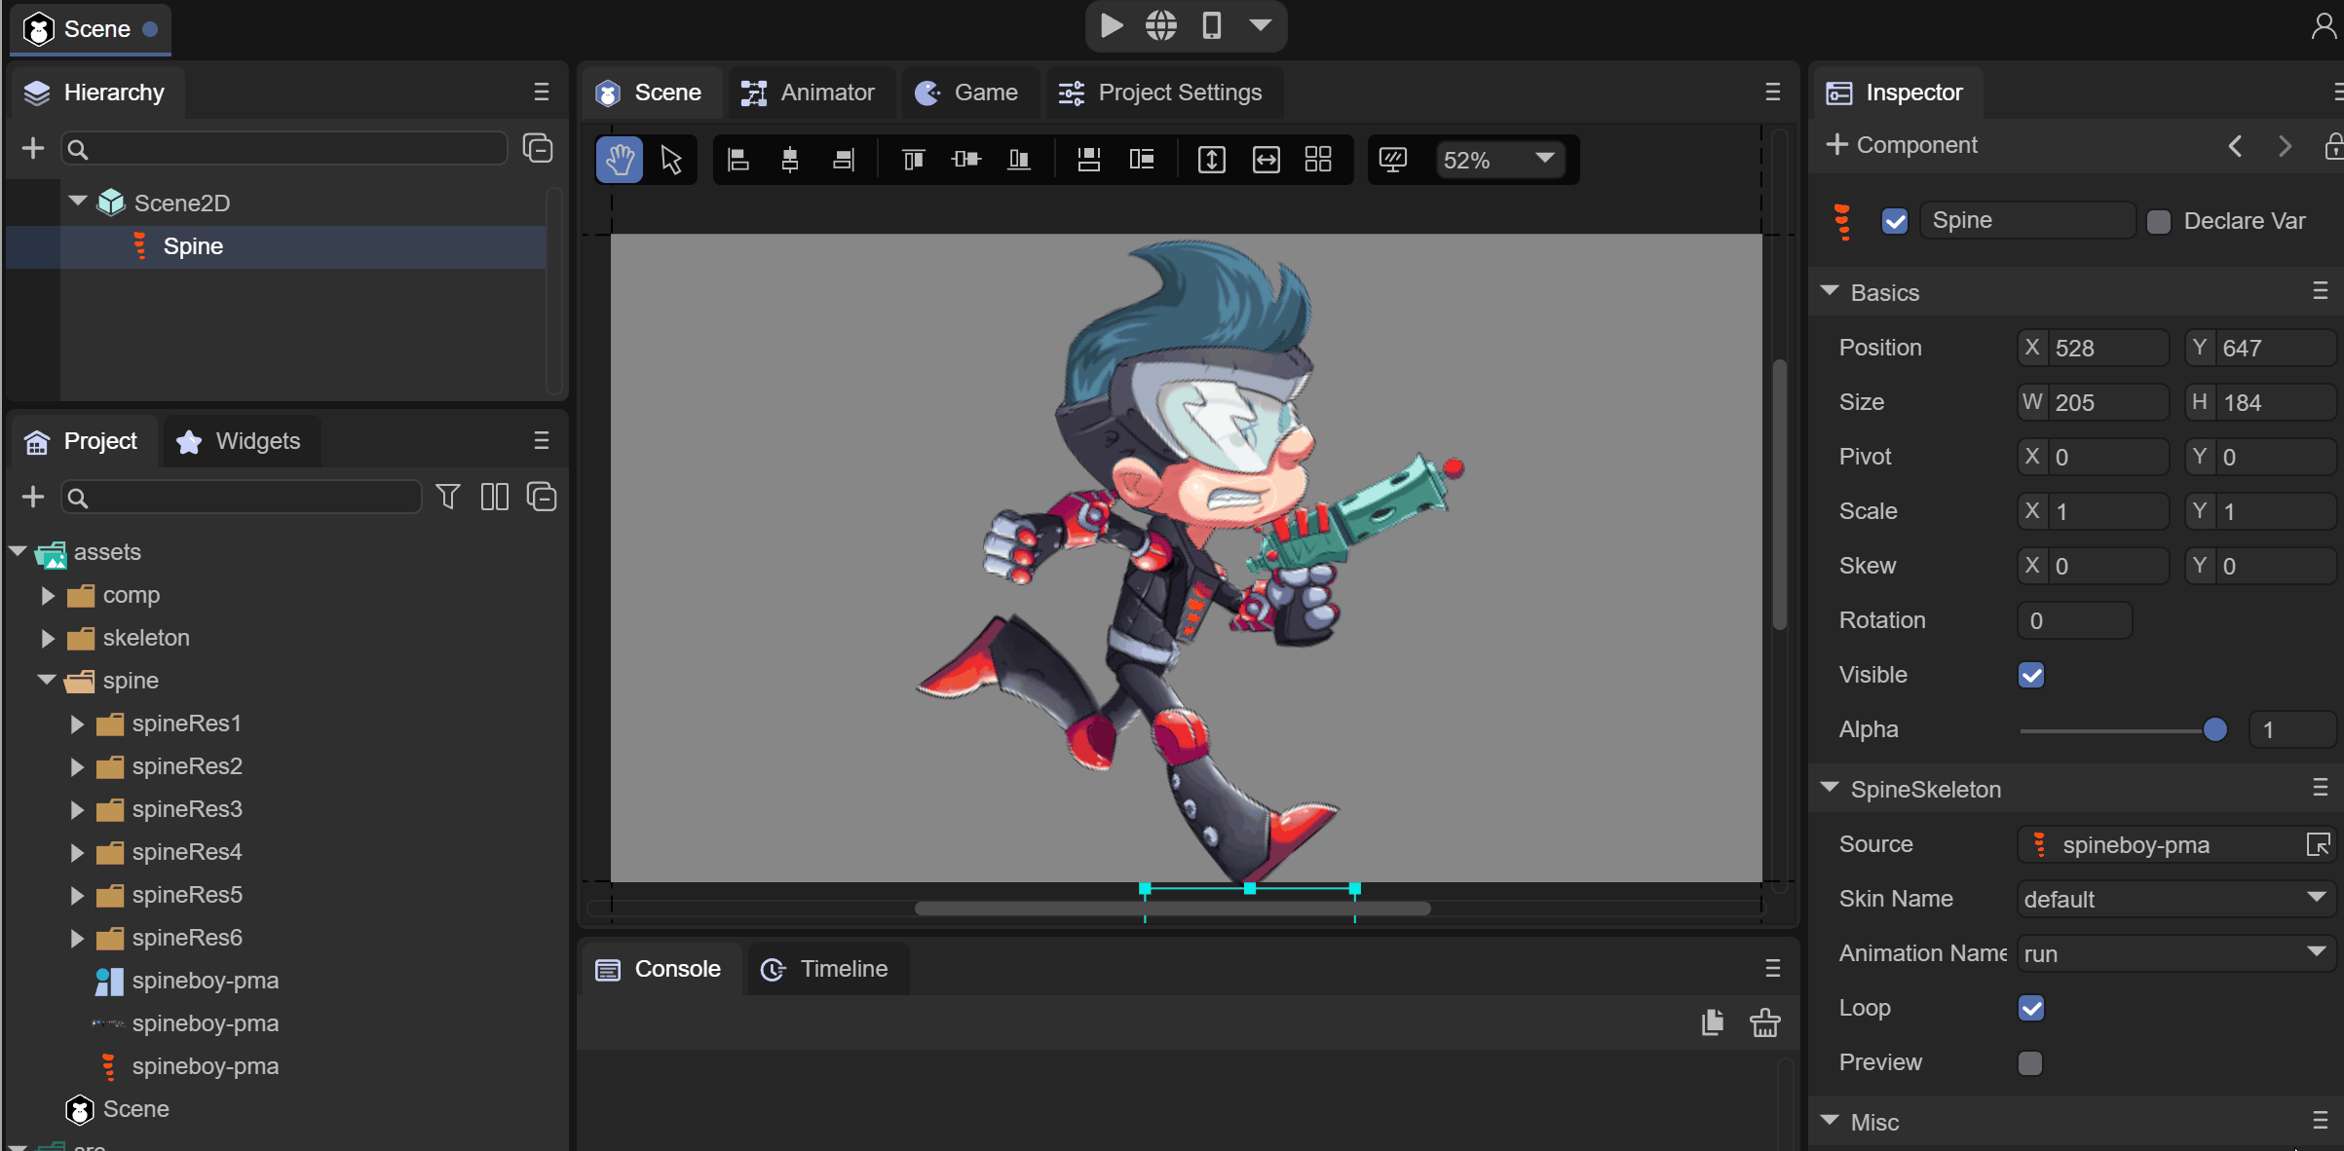Click Hierarchy collapse-all icon beside search
Image resolution: width=2344 pixels, height=1151 pixels.
[x=538, y=148]
